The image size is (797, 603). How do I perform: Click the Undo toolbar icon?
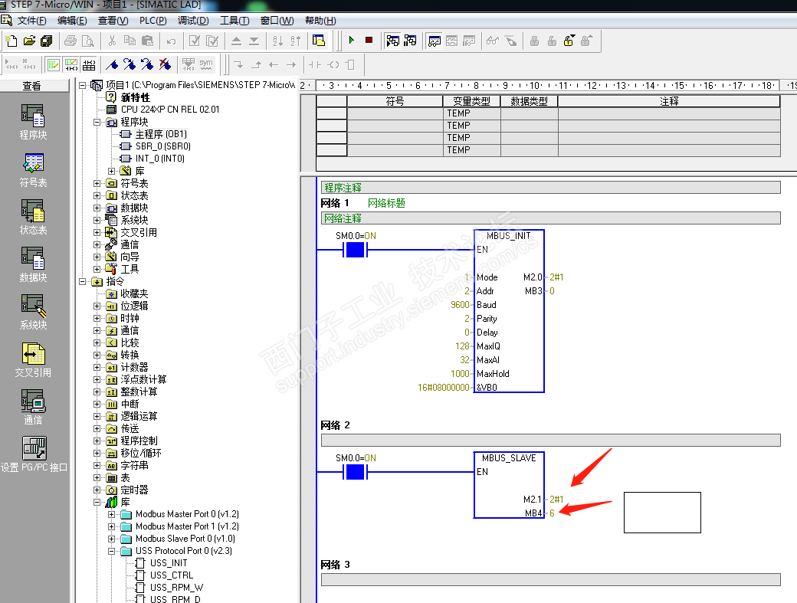(x=172, y=41)
